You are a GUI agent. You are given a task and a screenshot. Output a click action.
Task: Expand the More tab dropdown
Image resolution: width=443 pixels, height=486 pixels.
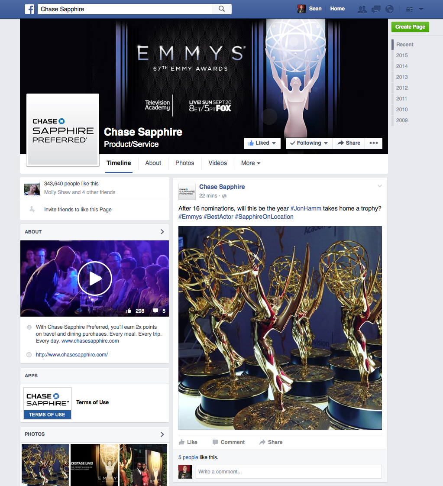(x=251, y=163)
